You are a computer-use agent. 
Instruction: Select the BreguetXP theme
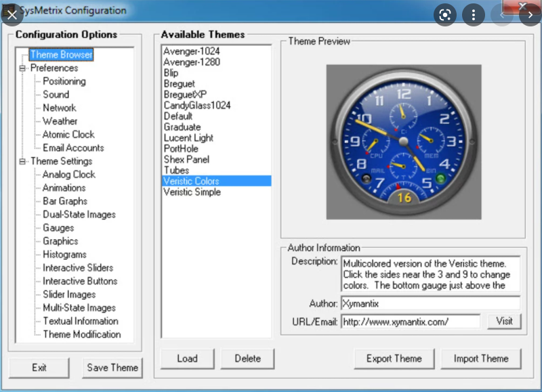[216, 95]
